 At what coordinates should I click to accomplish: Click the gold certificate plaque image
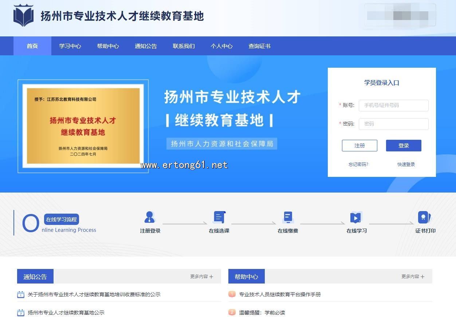(83, 126)
